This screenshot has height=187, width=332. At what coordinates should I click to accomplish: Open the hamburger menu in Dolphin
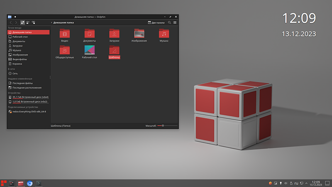point(175,22)
